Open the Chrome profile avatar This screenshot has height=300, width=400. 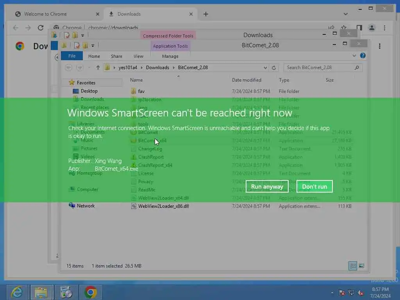[372, 28]
